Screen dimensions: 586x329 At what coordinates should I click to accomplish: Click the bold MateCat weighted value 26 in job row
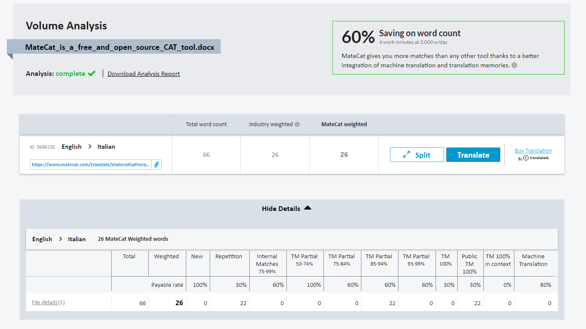[x=344, y=155]
